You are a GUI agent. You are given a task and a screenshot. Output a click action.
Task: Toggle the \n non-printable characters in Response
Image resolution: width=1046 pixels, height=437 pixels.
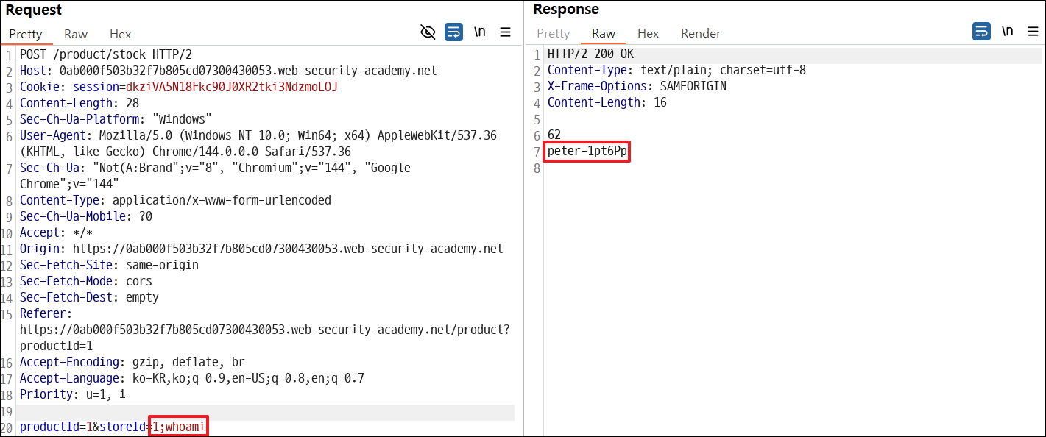pos(1008,32)
